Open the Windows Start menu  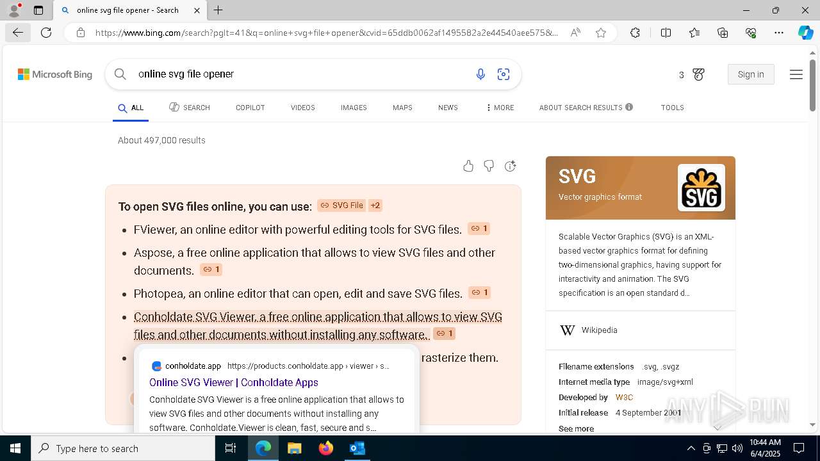(x=15, y=448)
